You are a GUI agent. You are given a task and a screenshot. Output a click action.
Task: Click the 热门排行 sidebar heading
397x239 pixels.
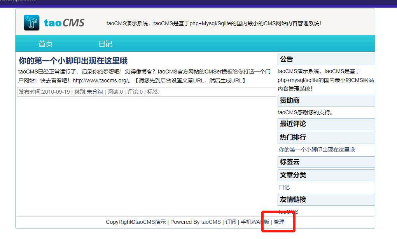click(293, 138)
